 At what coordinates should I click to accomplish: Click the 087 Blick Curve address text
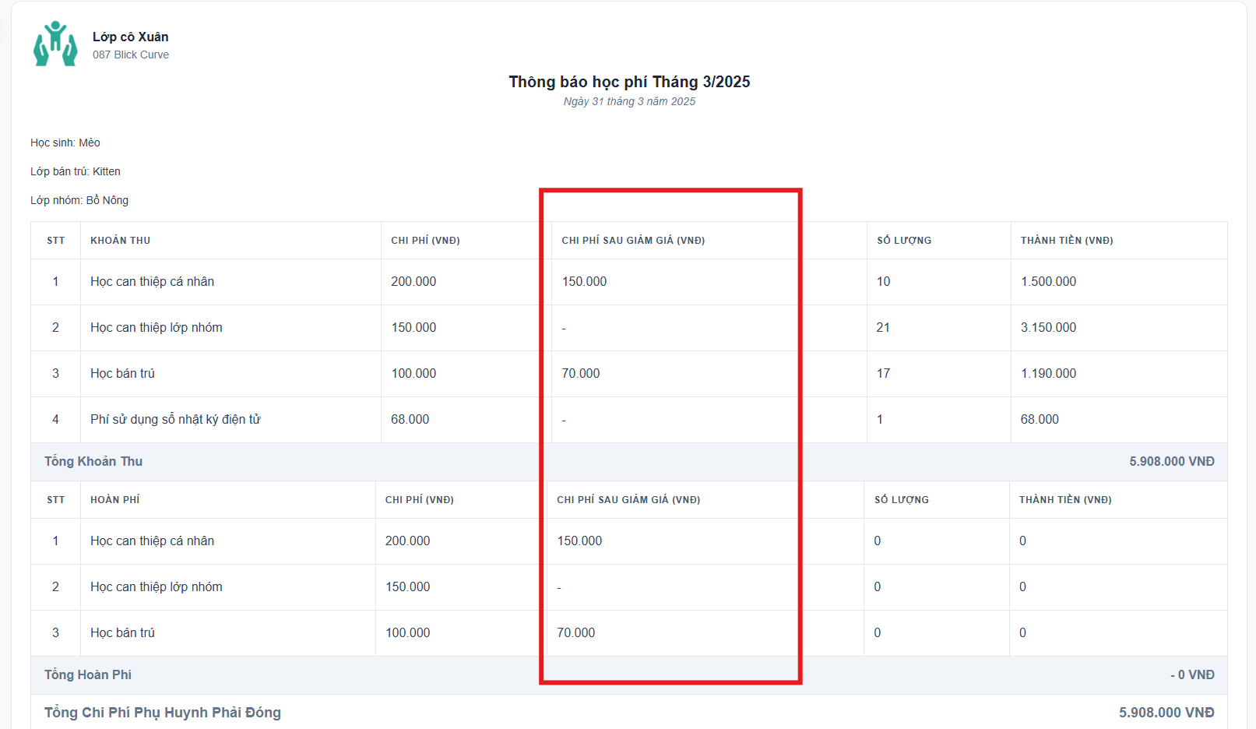(x=130, y=55)
